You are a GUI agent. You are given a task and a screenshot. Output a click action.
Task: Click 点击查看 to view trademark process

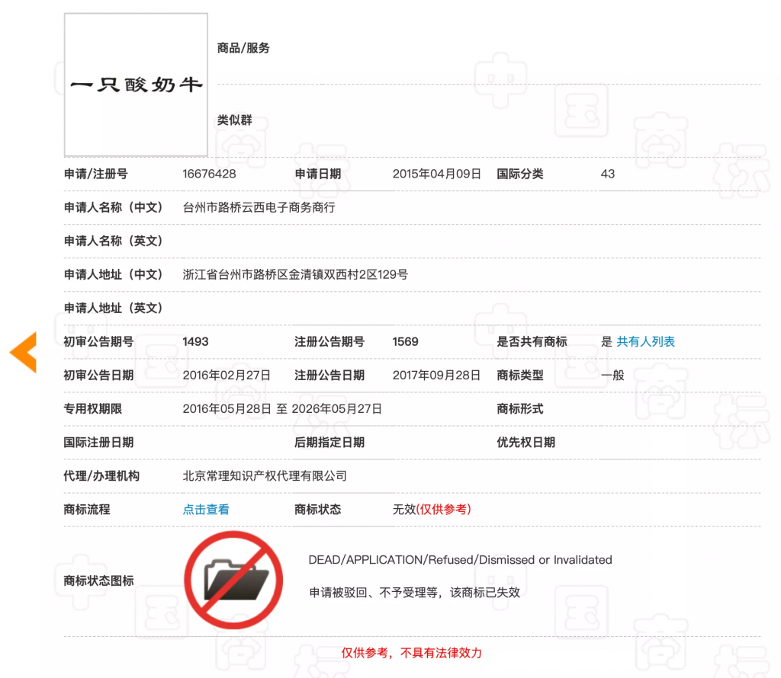(206, 510)
